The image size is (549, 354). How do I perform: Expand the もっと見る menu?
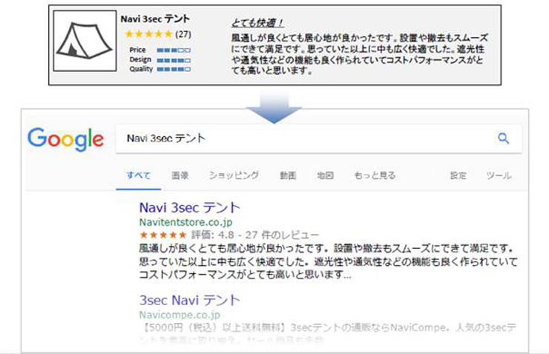(375, 176)
